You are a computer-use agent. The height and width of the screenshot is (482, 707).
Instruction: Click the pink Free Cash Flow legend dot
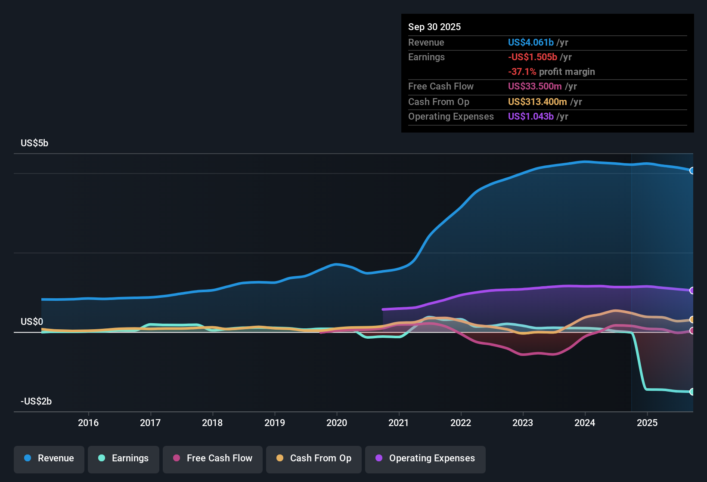[176, 458]
